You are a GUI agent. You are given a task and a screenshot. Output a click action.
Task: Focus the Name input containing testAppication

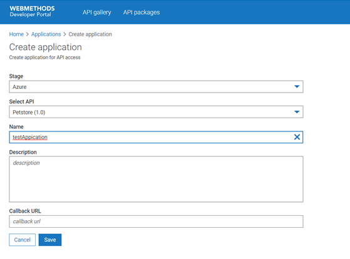tap(156, 137)
